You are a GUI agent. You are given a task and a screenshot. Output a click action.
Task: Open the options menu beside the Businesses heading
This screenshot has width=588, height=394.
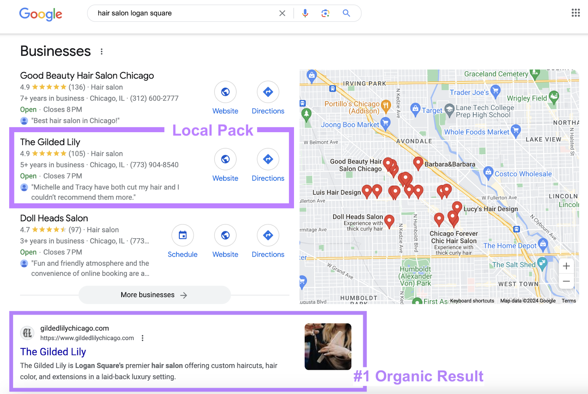pyautogui.click(x=101, y=51)
